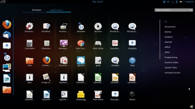Open the volume indicator in top bar
The image size is (195, 109).
point(168,2)
